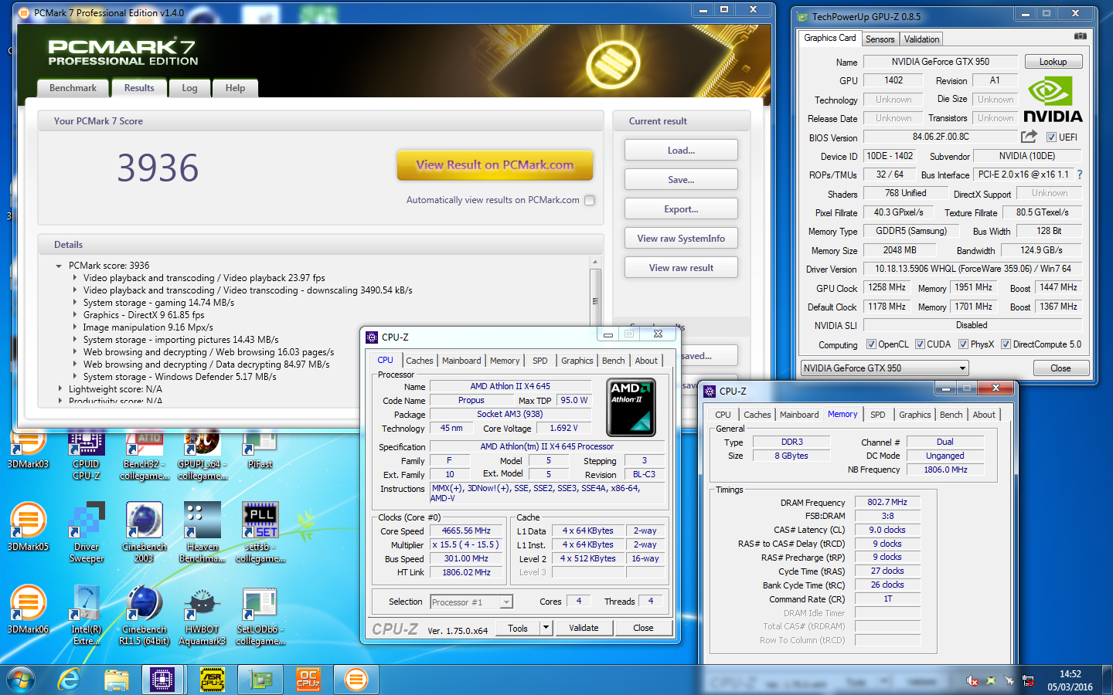Collapse the PCMark score: 3936 tree node
Screen dimensions: 1113x695
click(x=59, y=266)
